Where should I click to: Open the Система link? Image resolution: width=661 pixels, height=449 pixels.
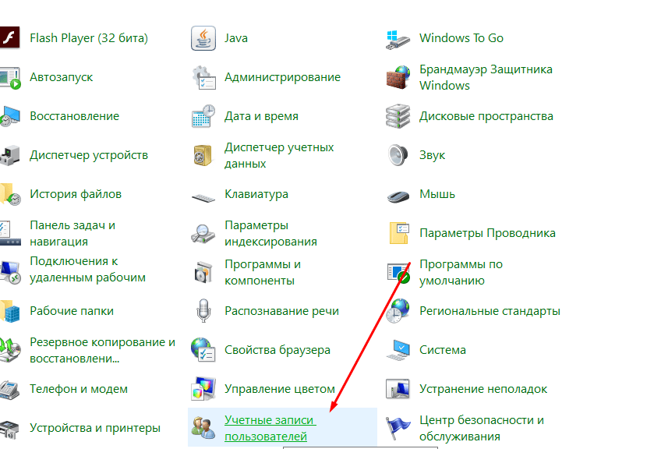443,350
